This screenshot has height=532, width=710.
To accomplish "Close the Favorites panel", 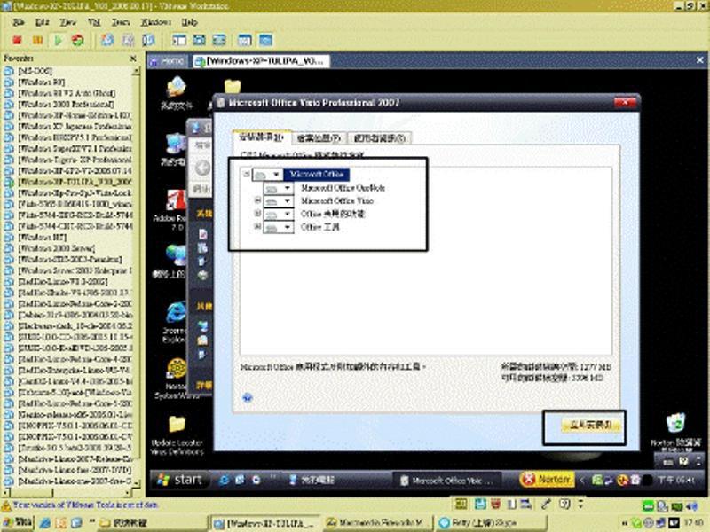I will pos(132,59).
